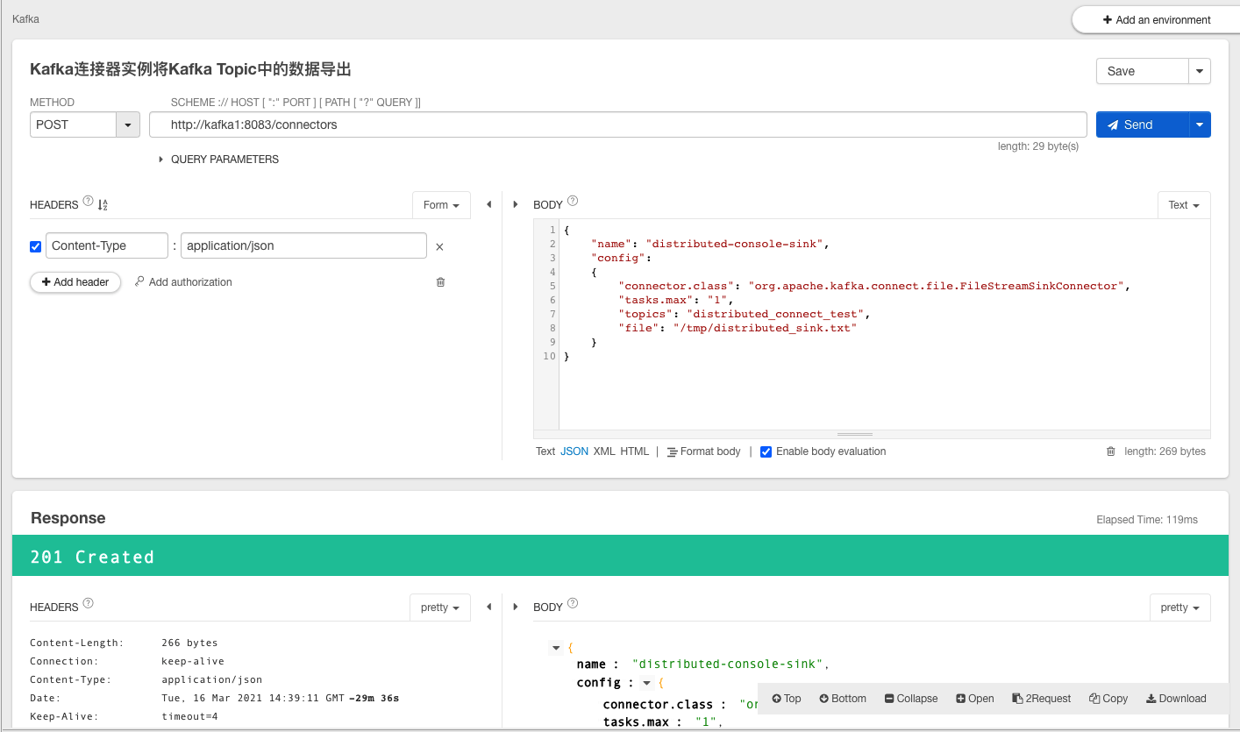Remove the Content-Type header with X
1240x732 pixels.
coord(439,247)
